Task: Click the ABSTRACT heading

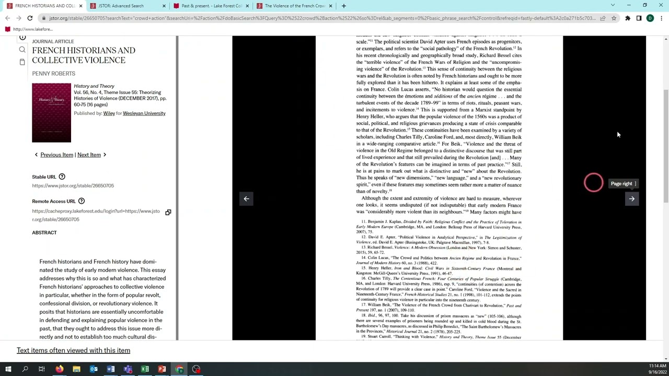Action: coord(44,233)
